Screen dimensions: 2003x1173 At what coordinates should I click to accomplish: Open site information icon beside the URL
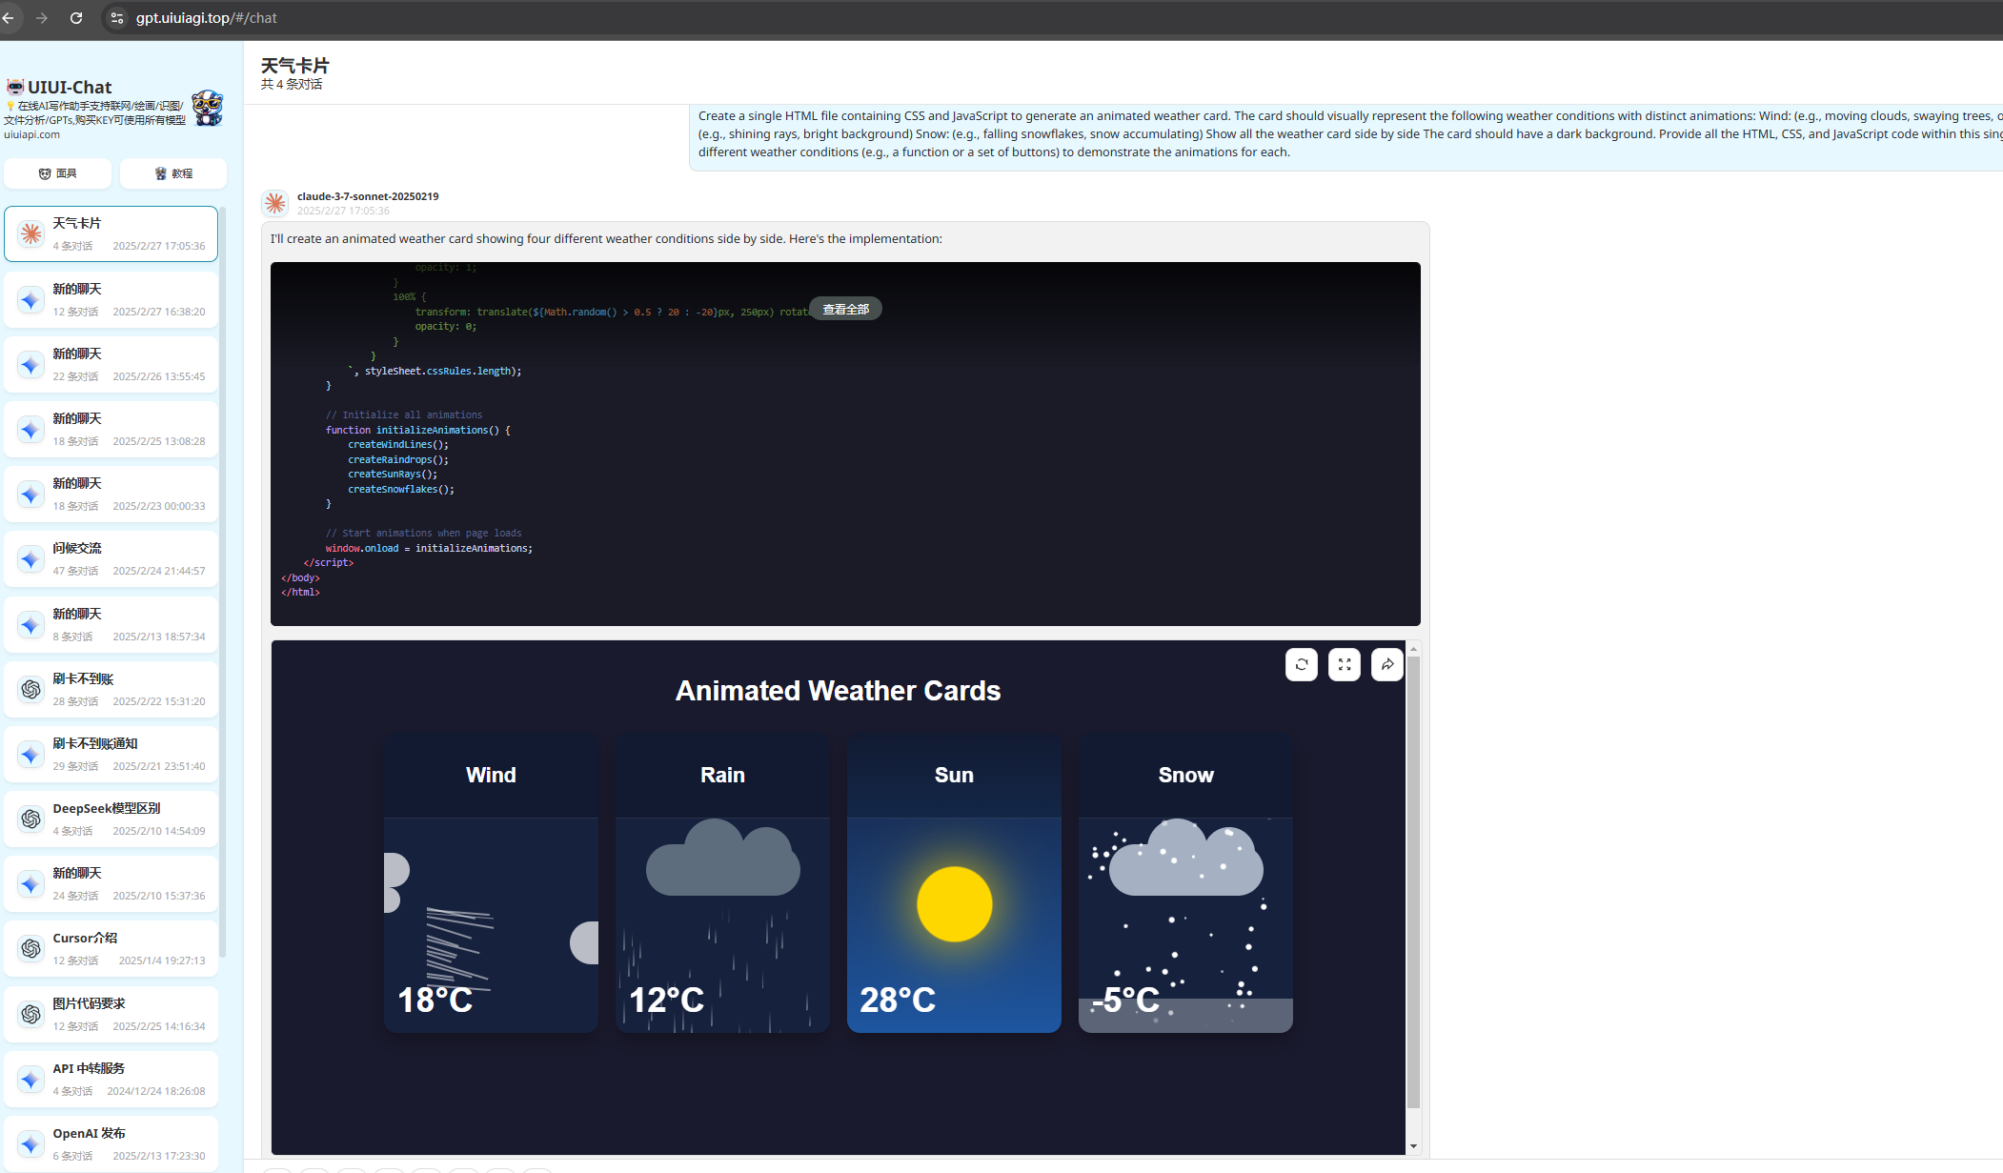(x=116, y=18)
